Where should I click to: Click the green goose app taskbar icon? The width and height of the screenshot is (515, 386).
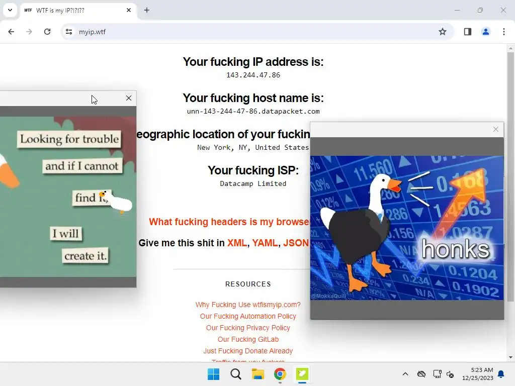pos(302,374)
